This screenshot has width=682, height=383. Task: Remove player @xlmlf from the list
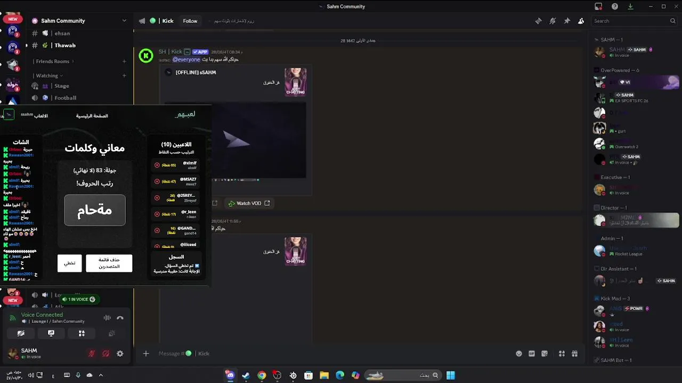click(157, 165)
